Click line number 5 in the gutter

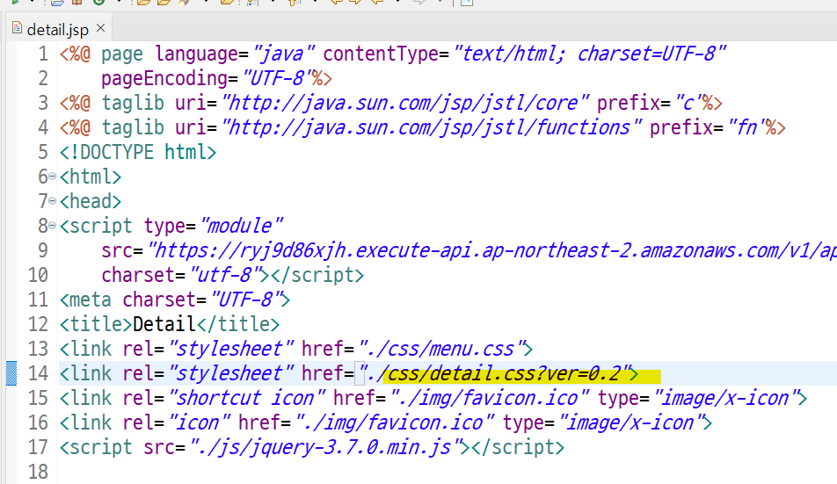pyautogui.click(x=43, y=152)
